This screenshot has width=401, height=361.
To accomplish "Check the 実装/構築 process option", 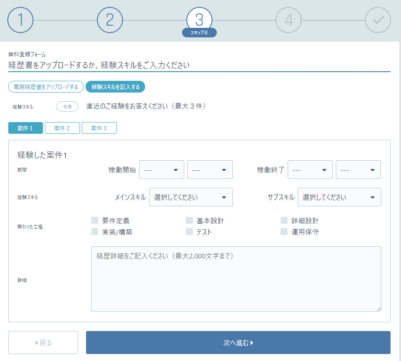I will (x=95, y=232).
